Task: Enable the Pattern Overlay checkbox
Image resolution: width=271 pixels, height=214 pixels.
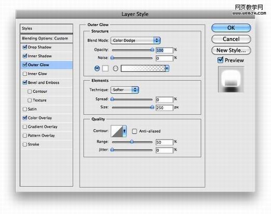Action: tap(25, 136)
